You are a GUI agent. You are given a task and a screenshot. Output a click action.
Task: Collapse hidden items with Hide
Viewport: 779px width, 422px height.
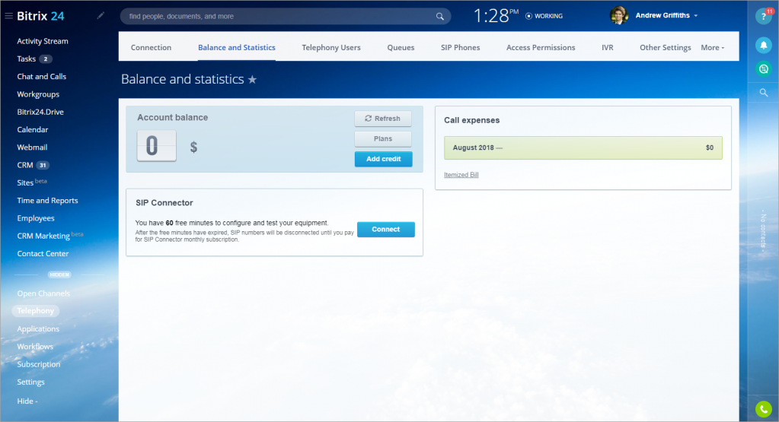[27, 401]
